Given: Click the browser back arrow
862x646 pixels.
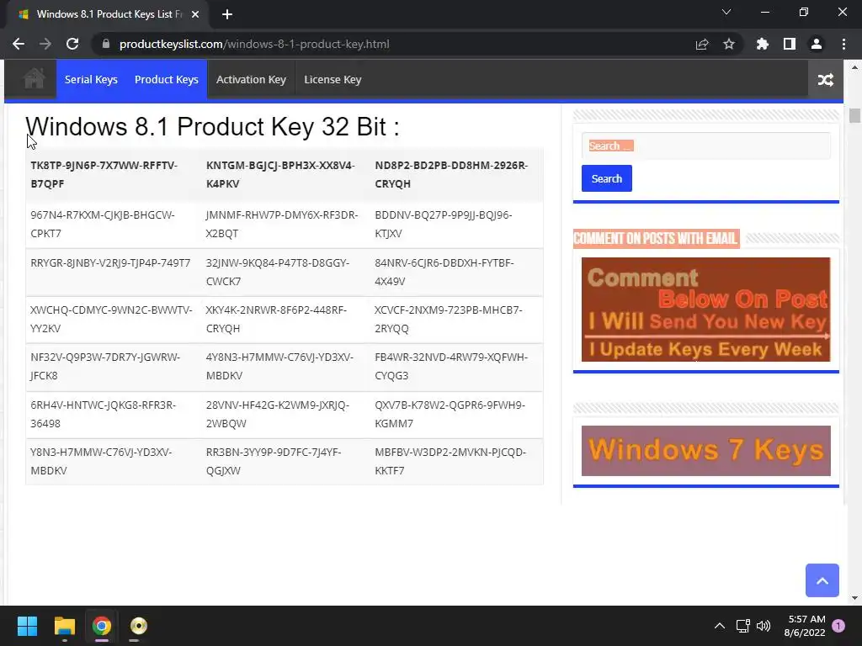Looking at the screenshot, I should pos(19,44).
